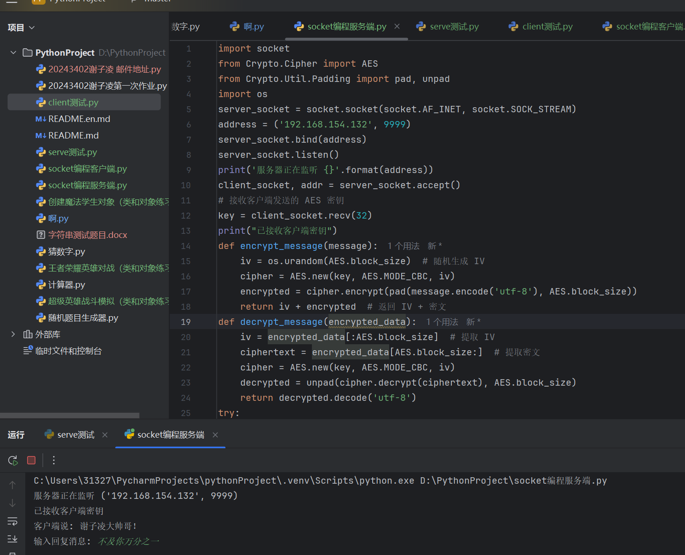This screenshot has width=685, height=555.
Task: Click the IP address string '192.168.154.132'
Action: click(x=326, y=125)
